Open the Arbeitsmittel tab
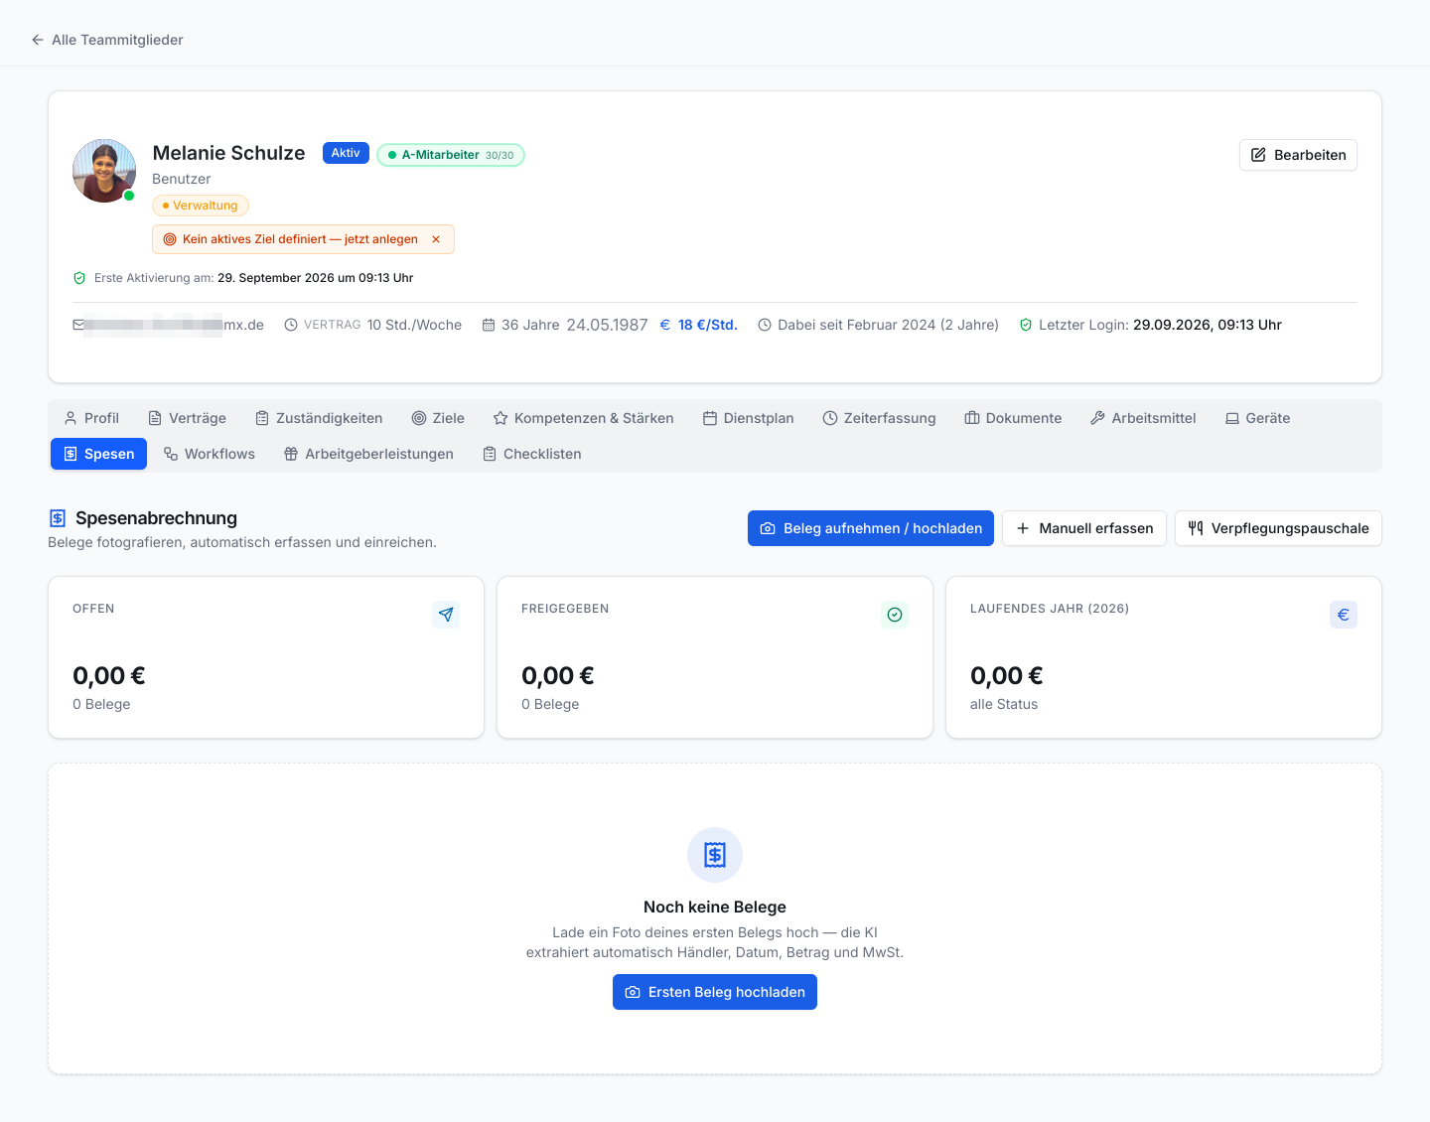This screenshot has width=1430, height=1122. [1143, 418]
